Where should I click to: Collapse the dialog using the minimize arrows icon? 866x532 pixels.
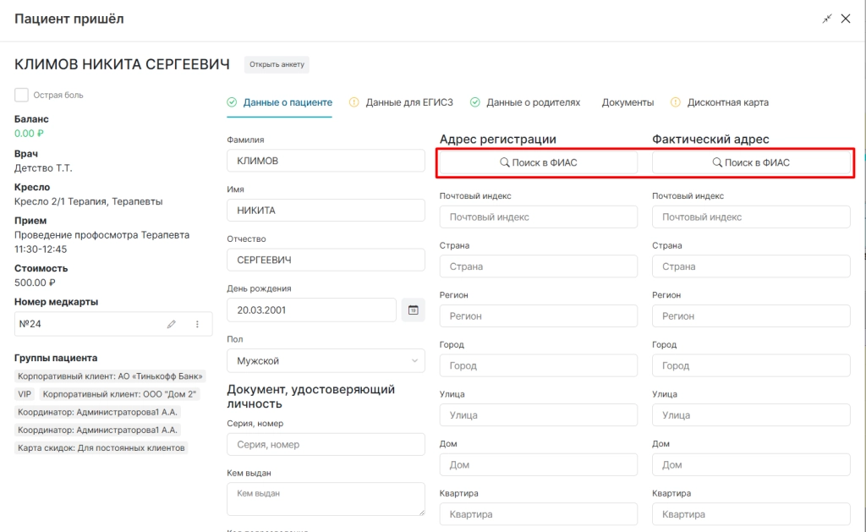click(827, 19)
